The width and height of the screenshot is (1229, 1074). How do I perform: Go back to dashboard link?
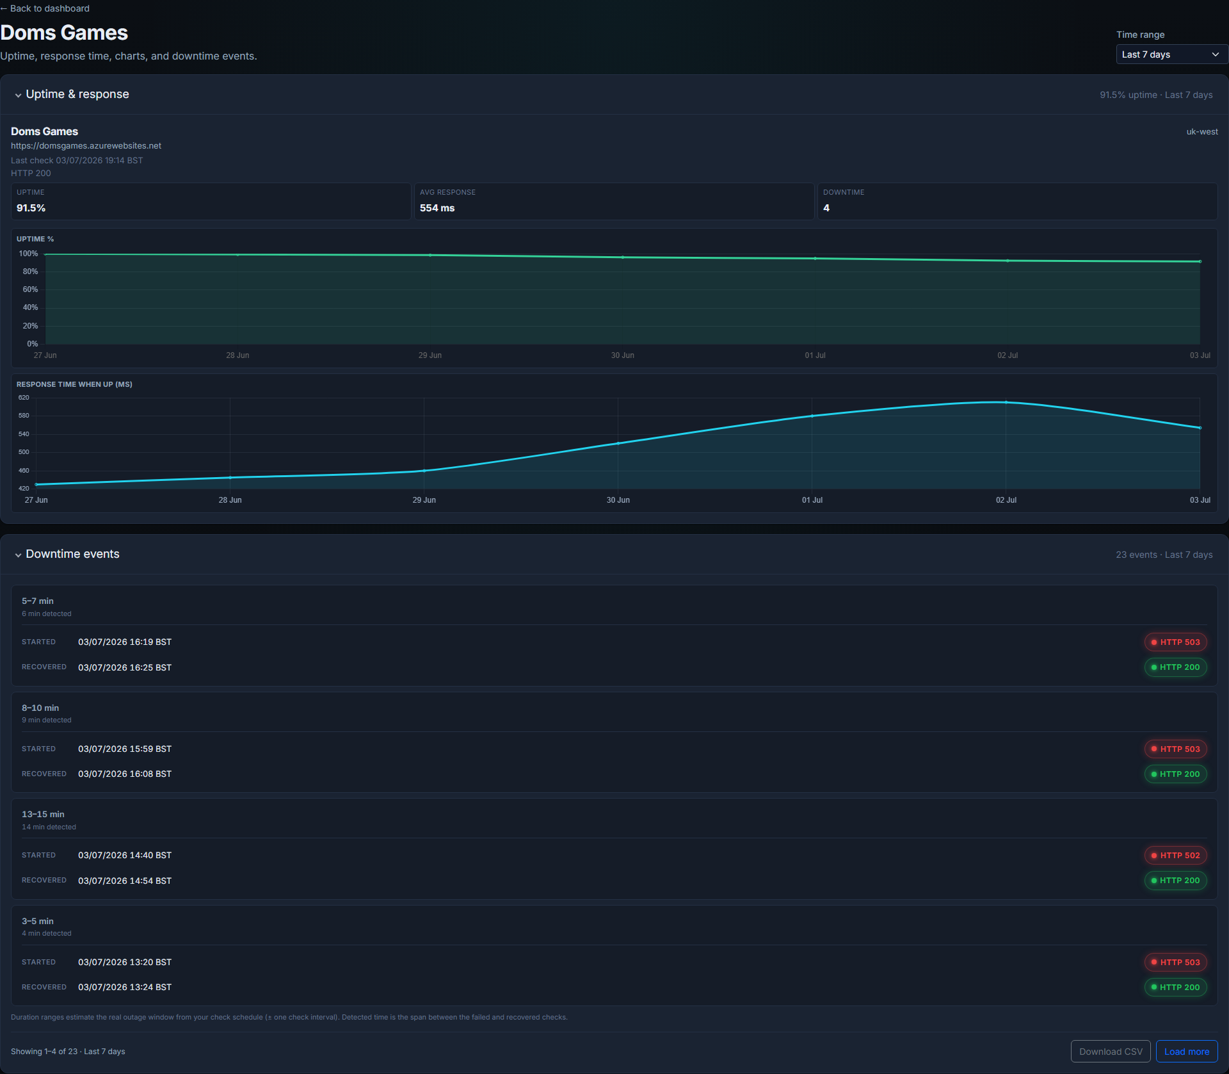click(45, 8)
